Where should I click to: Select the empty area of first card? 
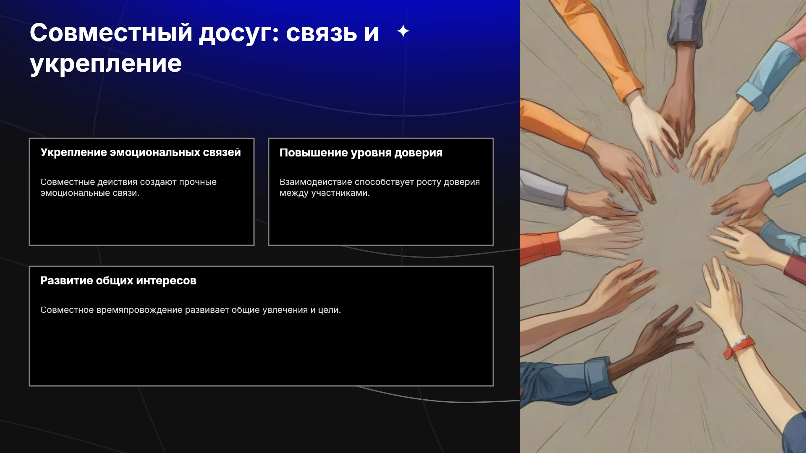click(x=141, y=221)
